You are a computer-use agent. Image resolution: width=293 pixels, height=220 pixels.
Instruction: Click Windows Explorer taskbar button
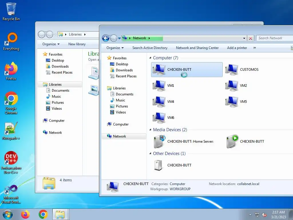tap(60, 214)
